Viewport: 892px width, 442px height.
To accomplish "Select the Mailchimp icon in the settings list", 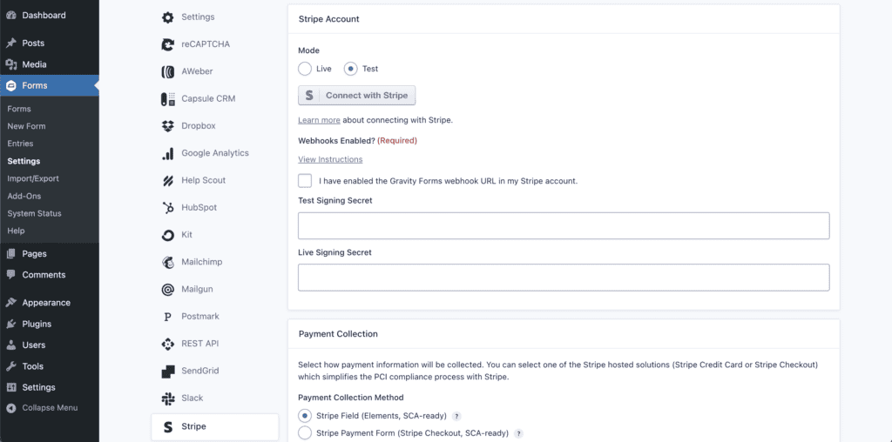I will point(168,263).
